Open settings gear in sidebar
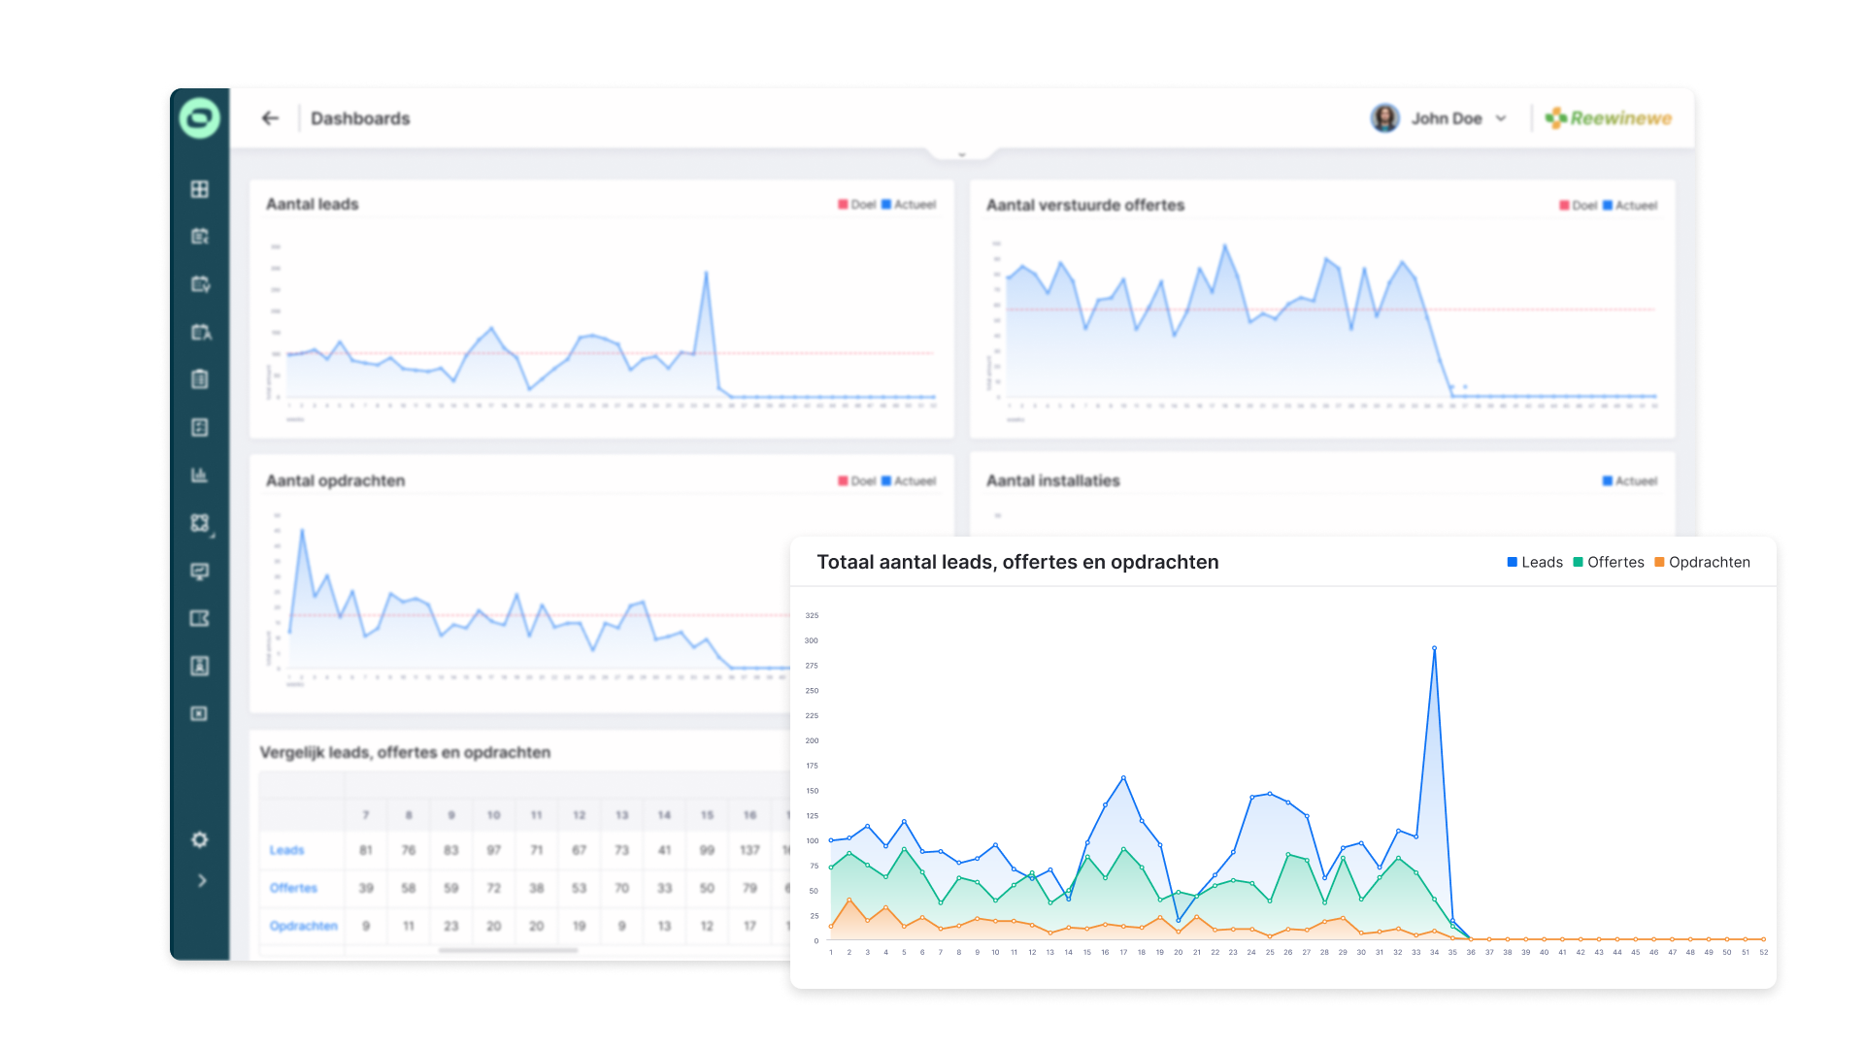The width and height of the screenshot is (1864, 1048). tap(200, 839)
